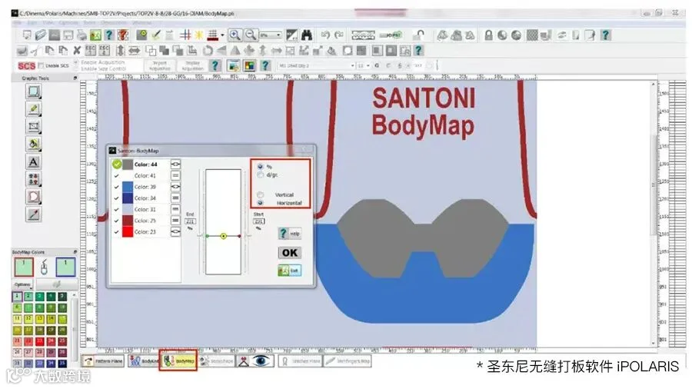The width and height of the screenshot is (692, 389).
Task: Open the zoom percentage dropdown
Action: (271, 35)
